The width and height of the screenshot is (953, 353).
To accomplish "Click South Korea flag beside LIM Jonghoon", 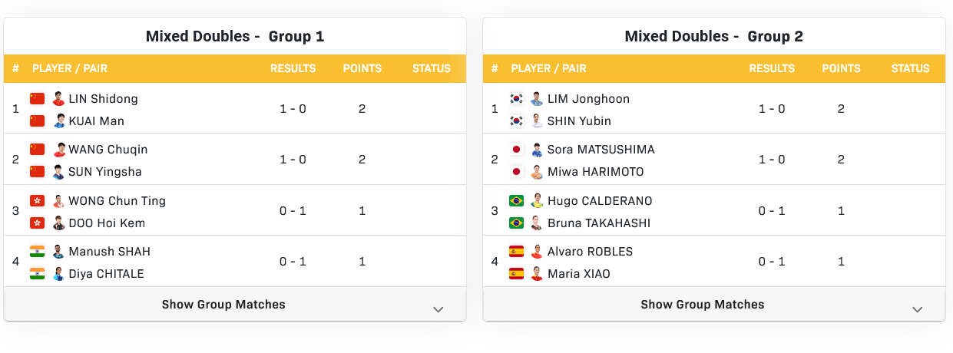I will 516,98.
